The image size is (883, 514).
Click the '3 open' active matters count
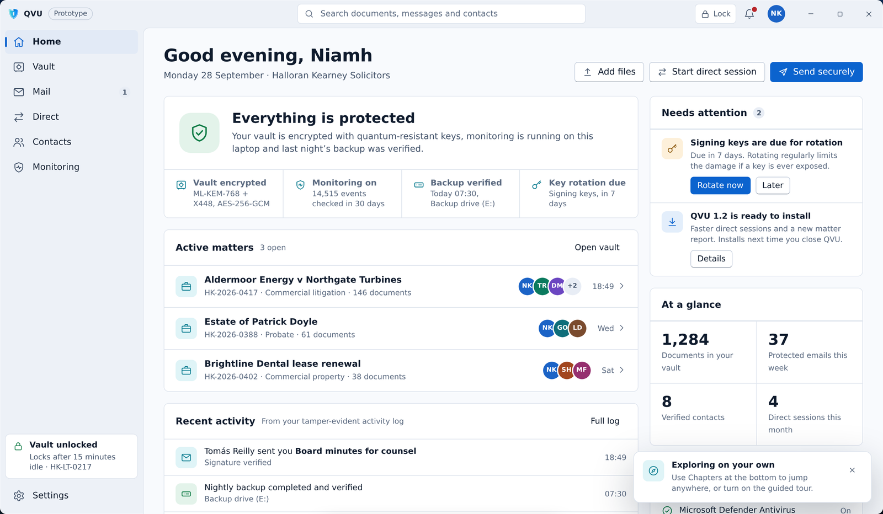(x=273, y=248)
